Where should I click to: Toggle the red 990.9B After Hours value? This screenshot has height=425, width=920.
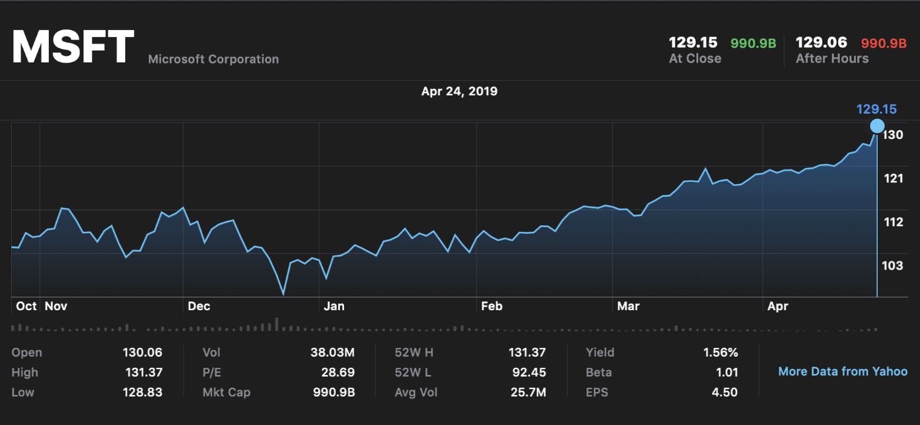pos(884,43)
